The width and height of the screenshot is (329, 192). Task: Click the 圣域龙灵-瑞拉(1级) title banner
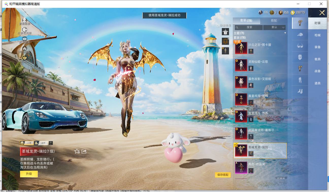(38, 151)
